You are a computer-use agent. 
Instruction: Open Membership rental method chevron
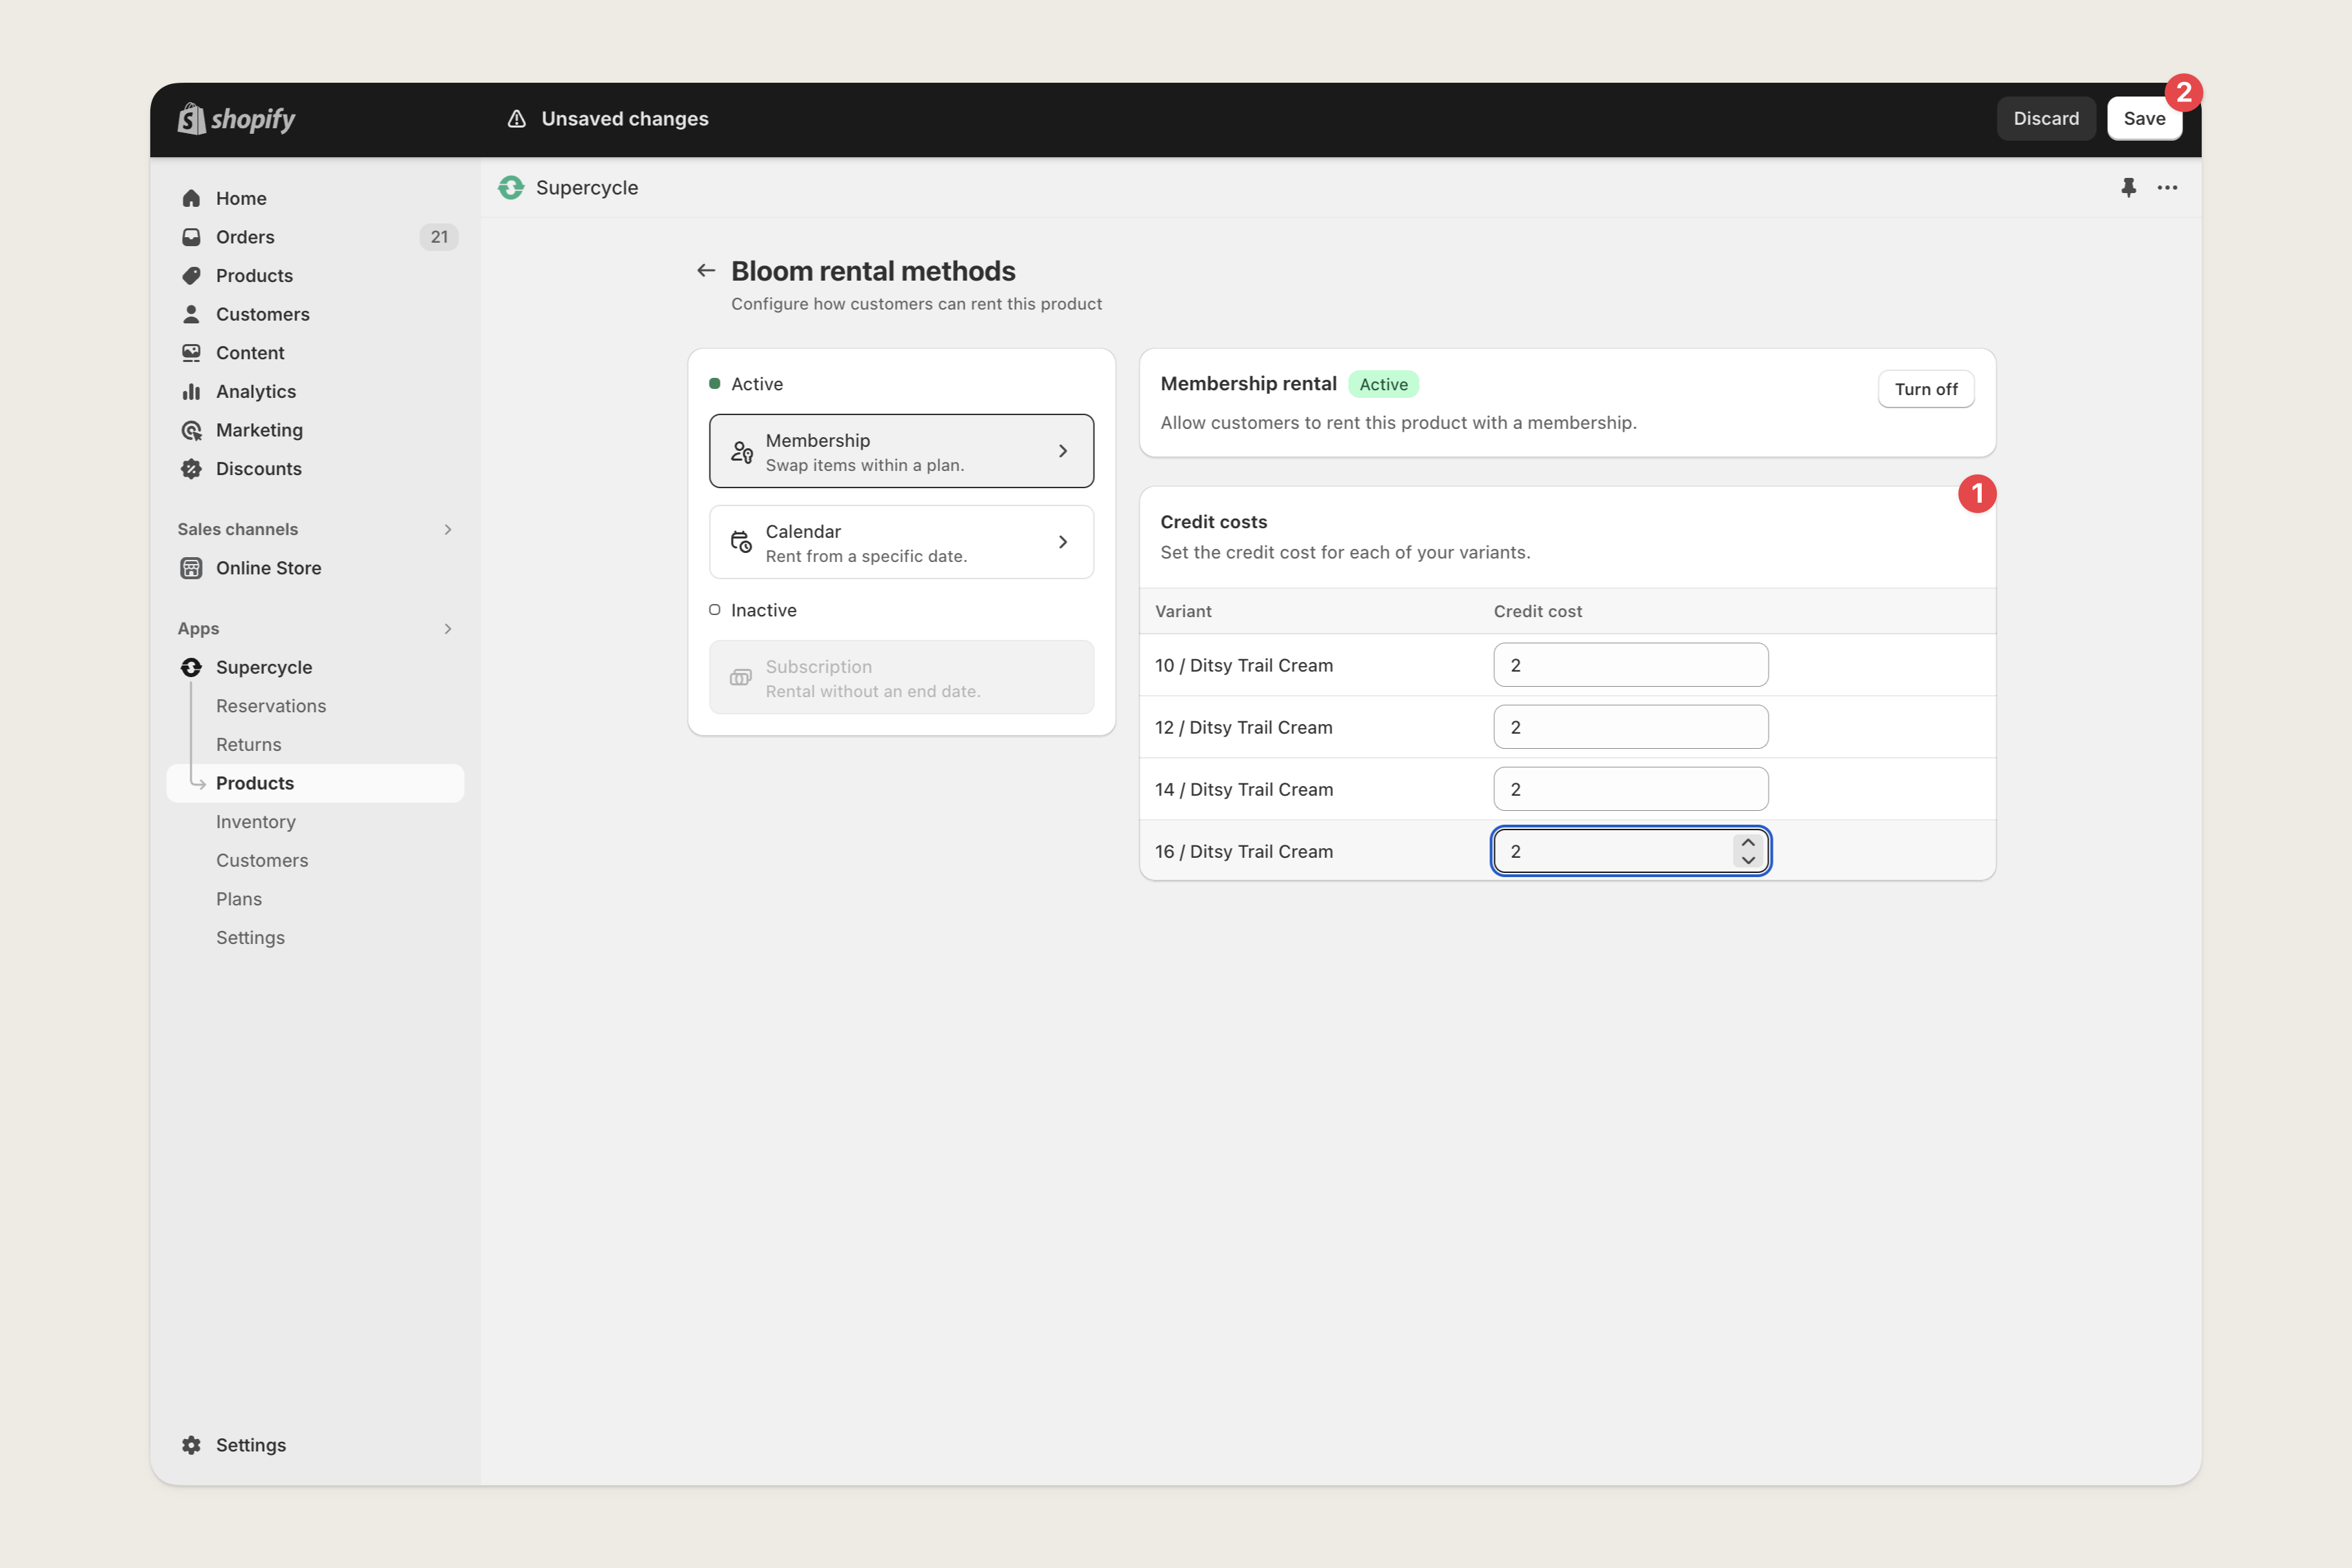(x=1063, y=451)
